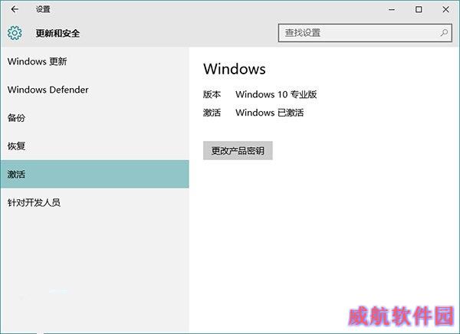The image size is (460, 334).
Task: Click the large Windows heading
Action: pos(235,69)
